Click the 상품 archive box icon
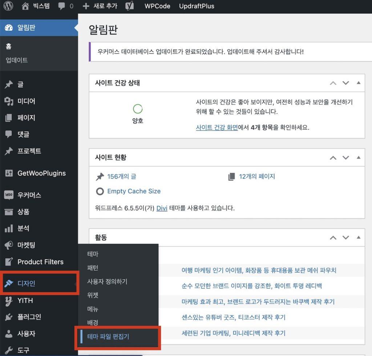372x356 pixels. tap(9, 212)
